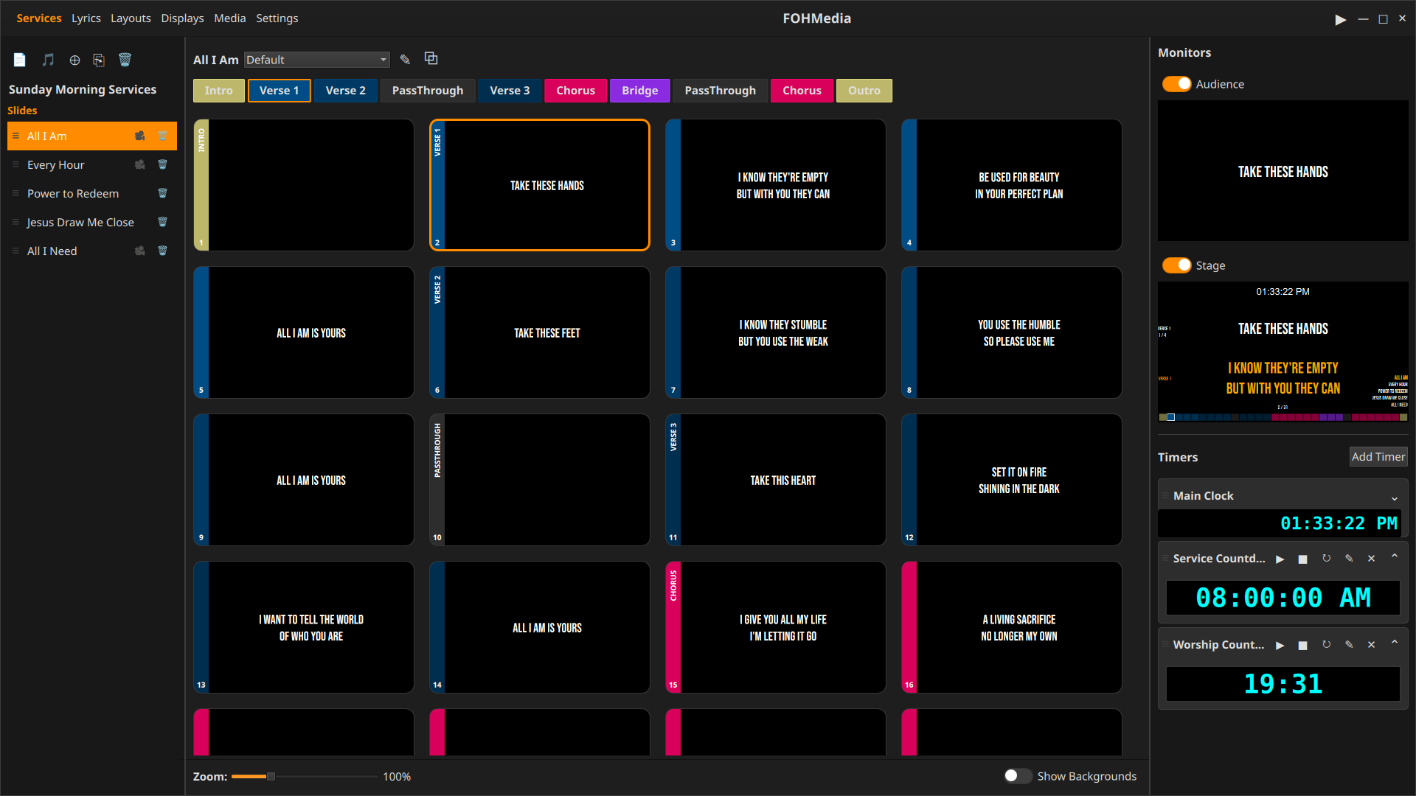This screenshot has width=1416, height=796.
Task: Delete the Every Hour service item
Action: pyautogui.click(x=162, y=164)
